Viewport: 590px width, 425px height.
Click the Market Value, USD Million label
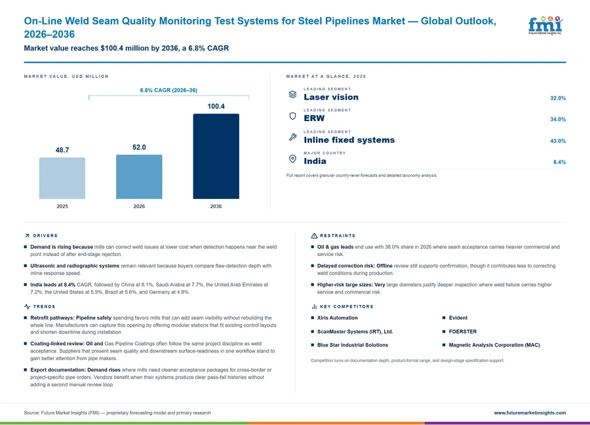tap(66, 76)
